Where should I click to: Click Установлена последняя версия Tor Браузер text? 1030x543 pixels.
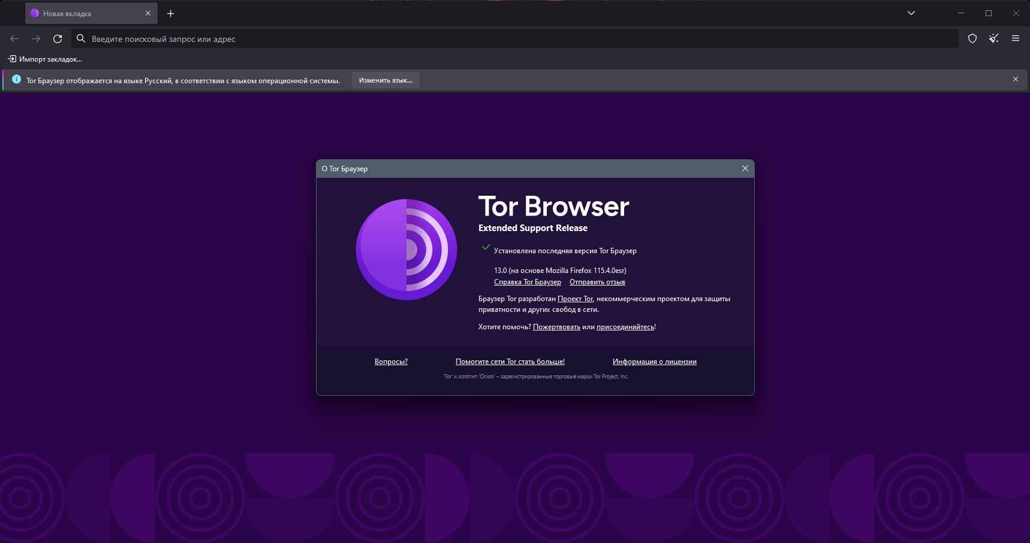565,251
